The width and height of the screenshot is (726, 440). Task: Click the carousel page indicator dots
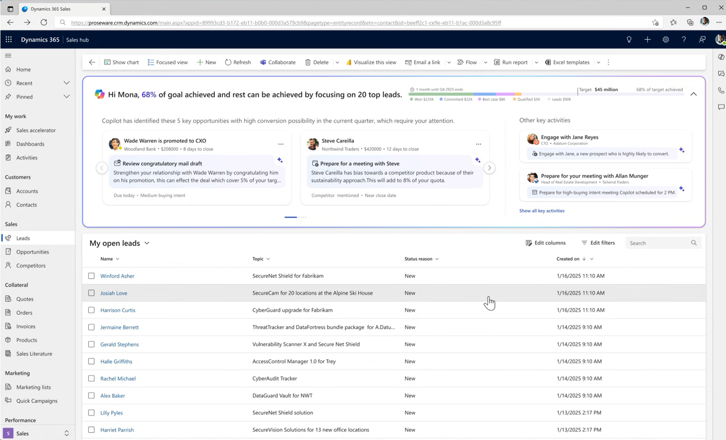pos(296,217)
